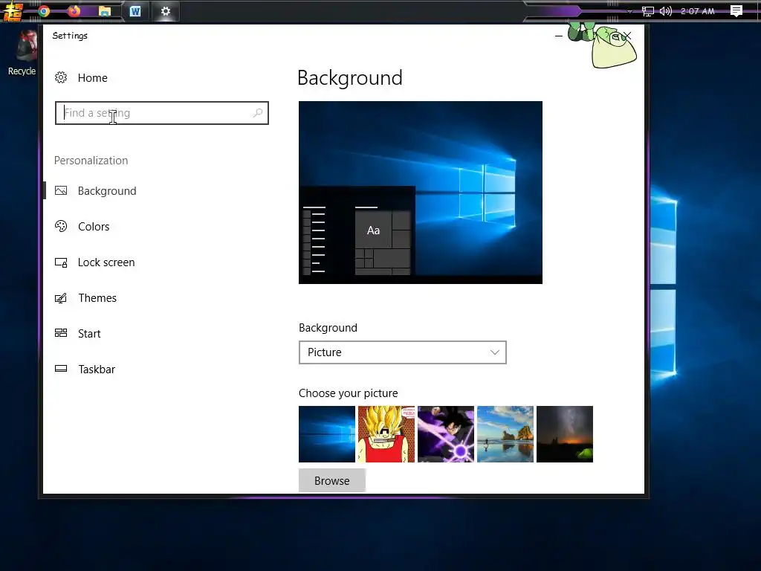The width and height of the screenshot is (761, 571).
Task: Click the Themes brush icon
Action: [61, 297]
